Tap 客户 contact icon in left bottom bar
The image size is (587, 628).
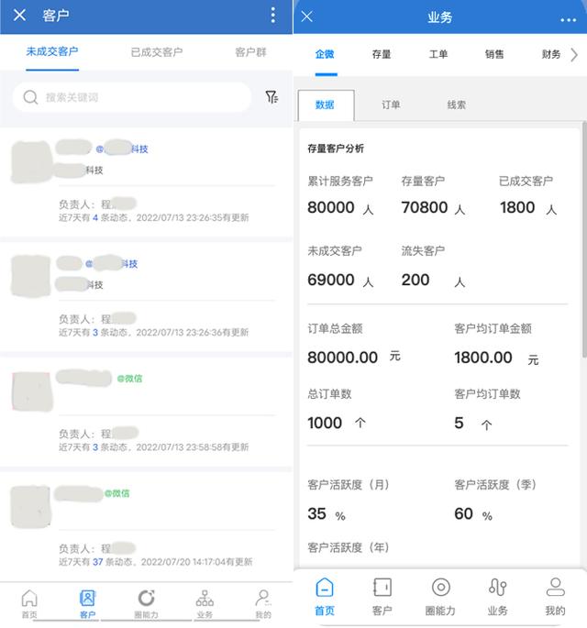[87, 598]
